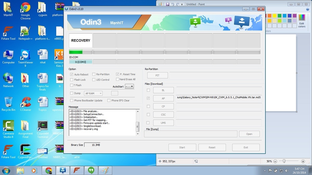This screenshot has width=312, height=175.
Task: Pick the yellow color swatch in Paint
Action: pyautogui.click(x=275, y=16)
